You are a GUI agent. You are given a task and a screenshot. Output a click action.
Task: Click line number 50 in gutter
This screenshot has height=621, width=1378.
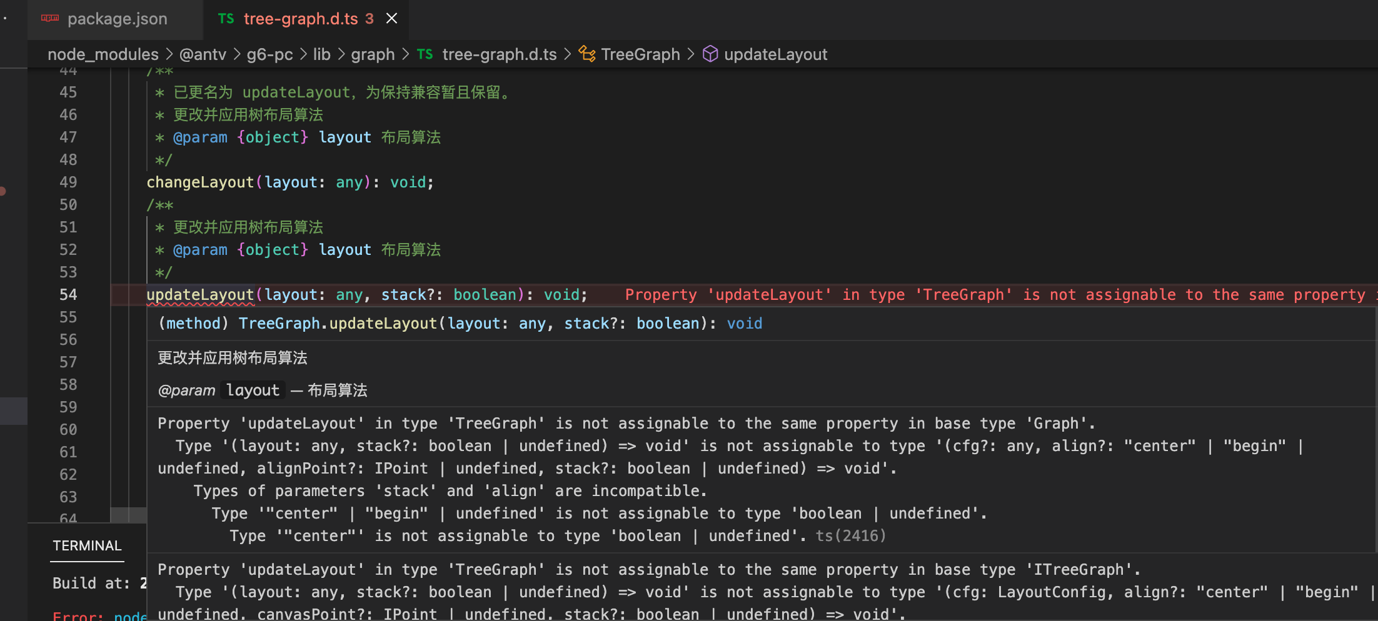pos(68,205)
